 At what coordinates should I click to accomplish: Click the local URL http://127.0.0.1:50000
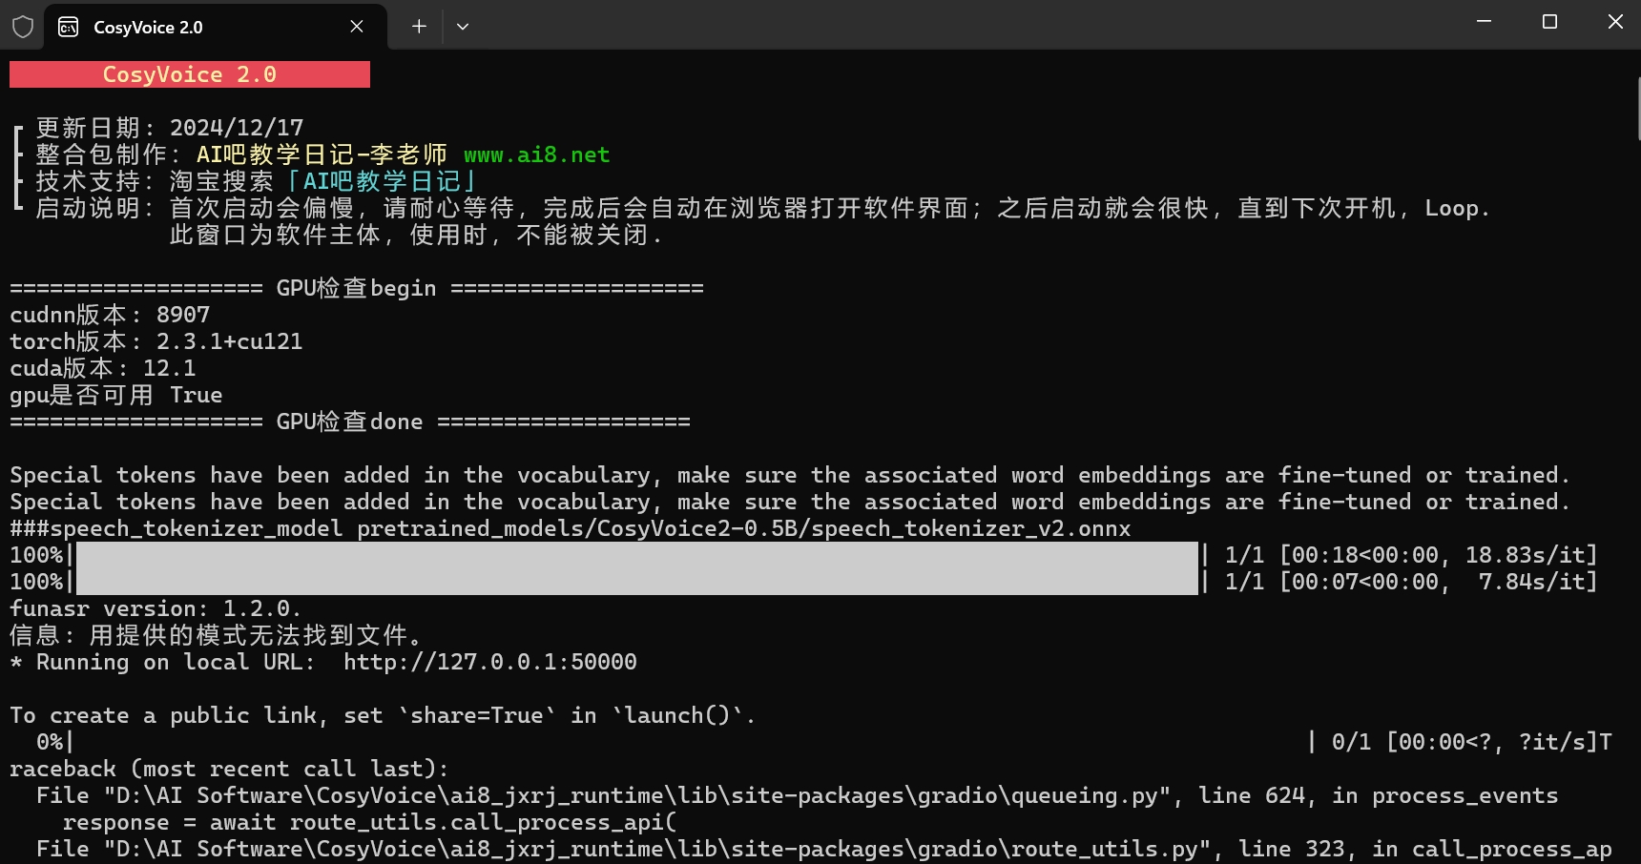point(490,662)
